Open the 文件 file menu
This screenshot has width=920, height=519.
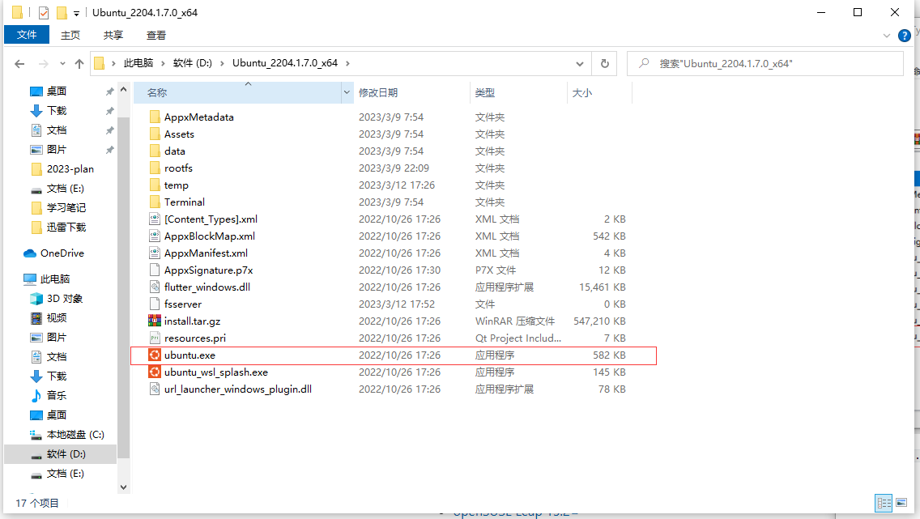coord(27,35)
